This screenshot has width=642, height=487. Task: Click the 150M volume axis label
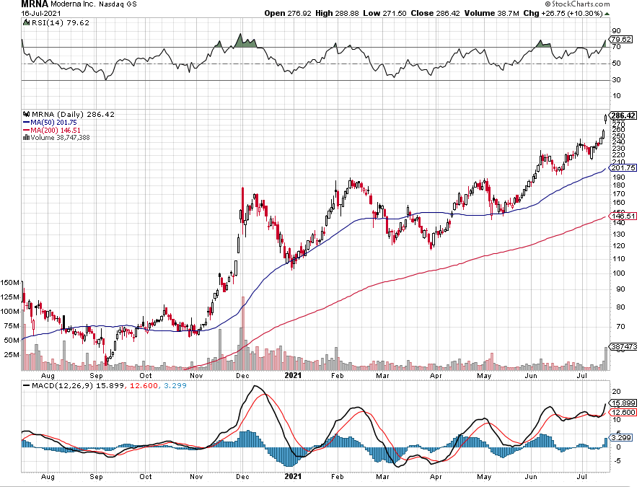(x=10, y=283)
